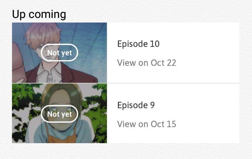Click the word coming in the heading
Image resolution: width=252 pixels, height=159 pixels.
pyautogui.click(x=47, y=15)
